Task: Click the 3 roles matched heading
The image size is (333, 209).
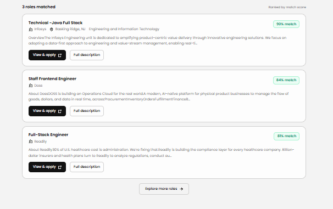Action: click(x=38, y=7)
